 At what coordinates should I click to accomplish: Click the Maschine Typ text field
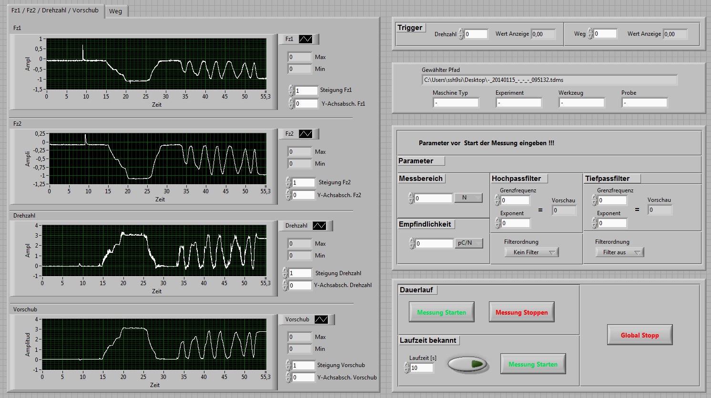pos(456,102)
